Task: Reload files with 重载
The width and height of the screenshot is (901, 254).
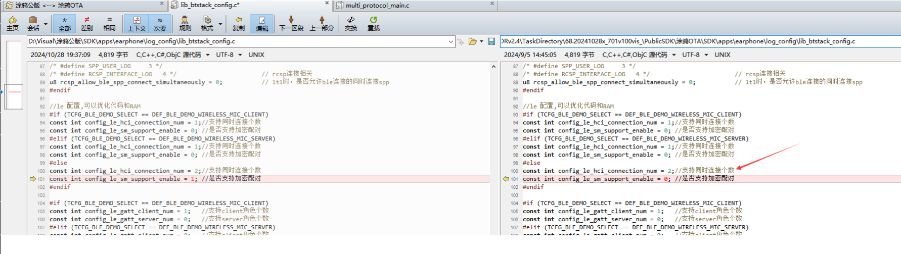Action: point(373,24)
